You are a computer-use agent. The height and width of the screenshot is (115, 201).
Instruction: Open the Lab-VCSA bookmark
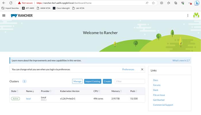pos(78,8)
